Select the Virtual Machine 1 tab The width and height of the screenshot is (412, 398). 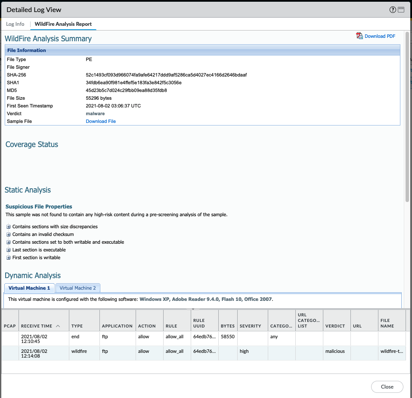(x=29, y=288)
